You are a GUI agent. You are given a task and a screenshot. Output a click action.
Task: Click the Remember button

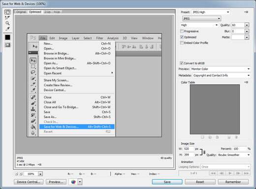(233, 182)
